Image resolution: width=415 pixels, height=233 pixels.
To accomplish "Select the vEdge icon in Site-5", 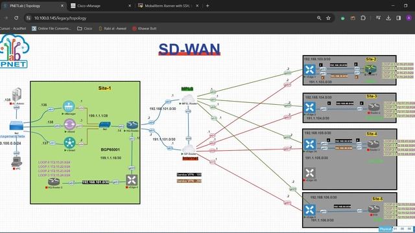I will (x=310, y=210).
